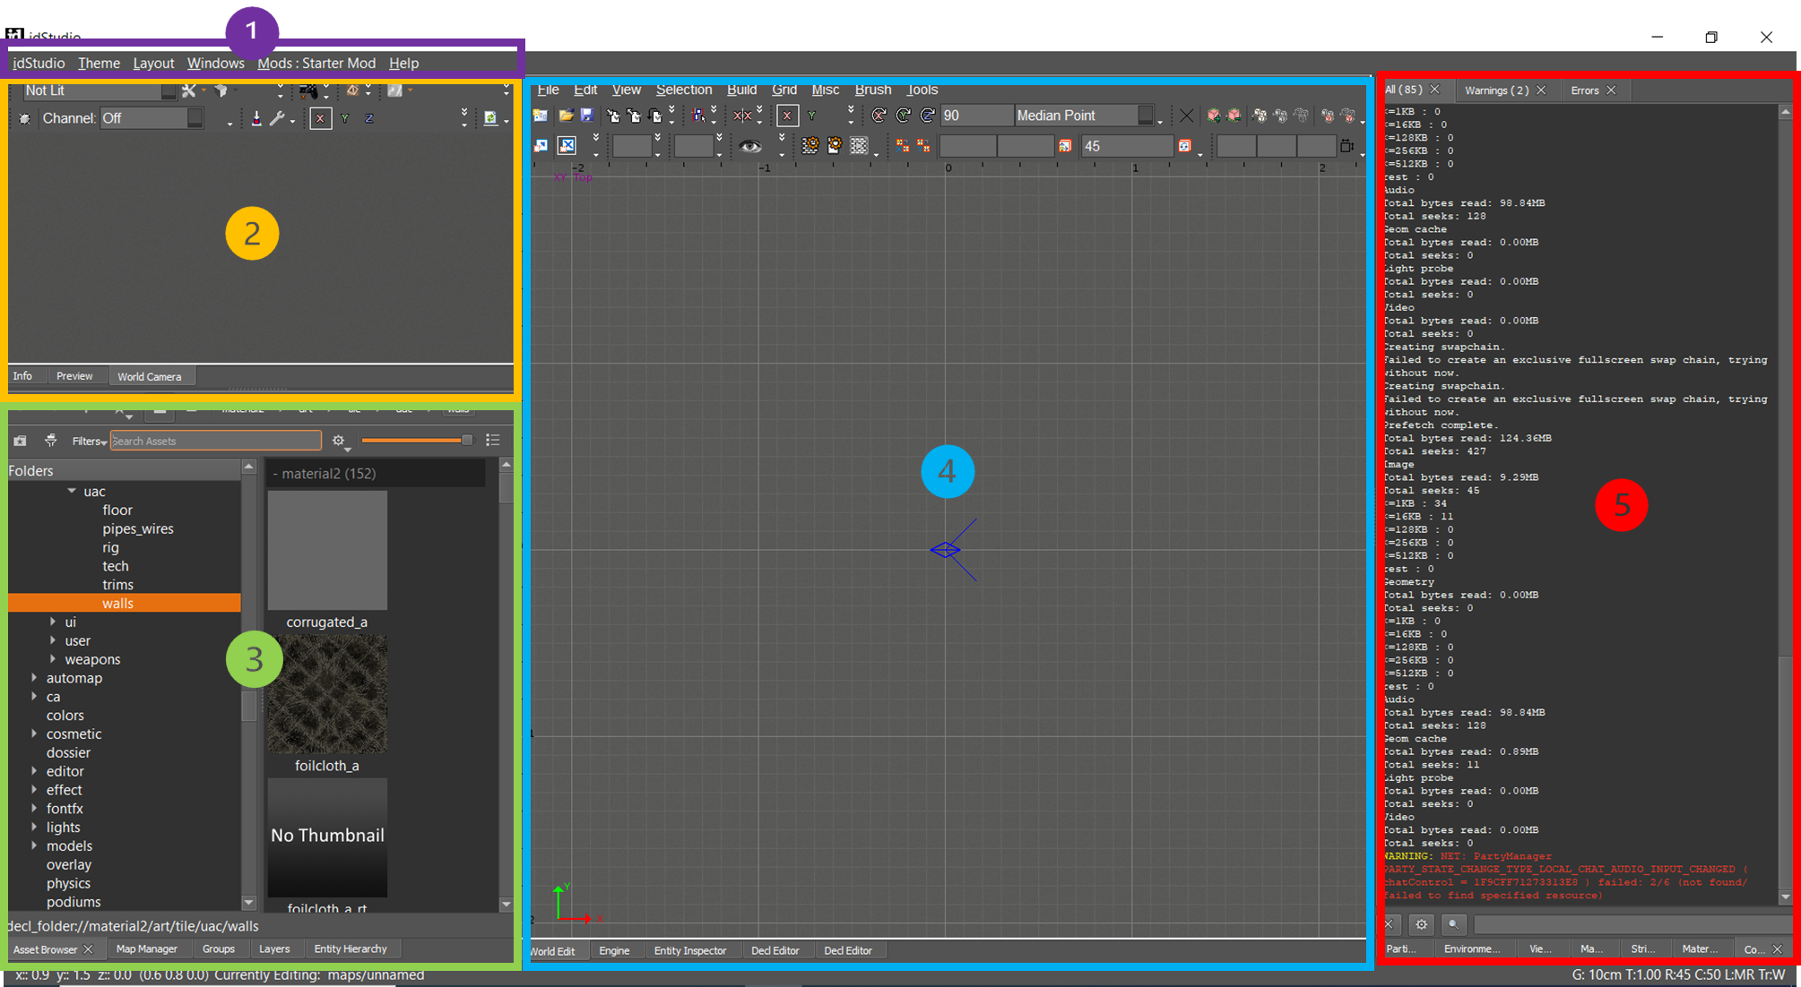Click the Search Assets input field
The width and height of the screenshot is (1801, 987).
pos(215,441)
